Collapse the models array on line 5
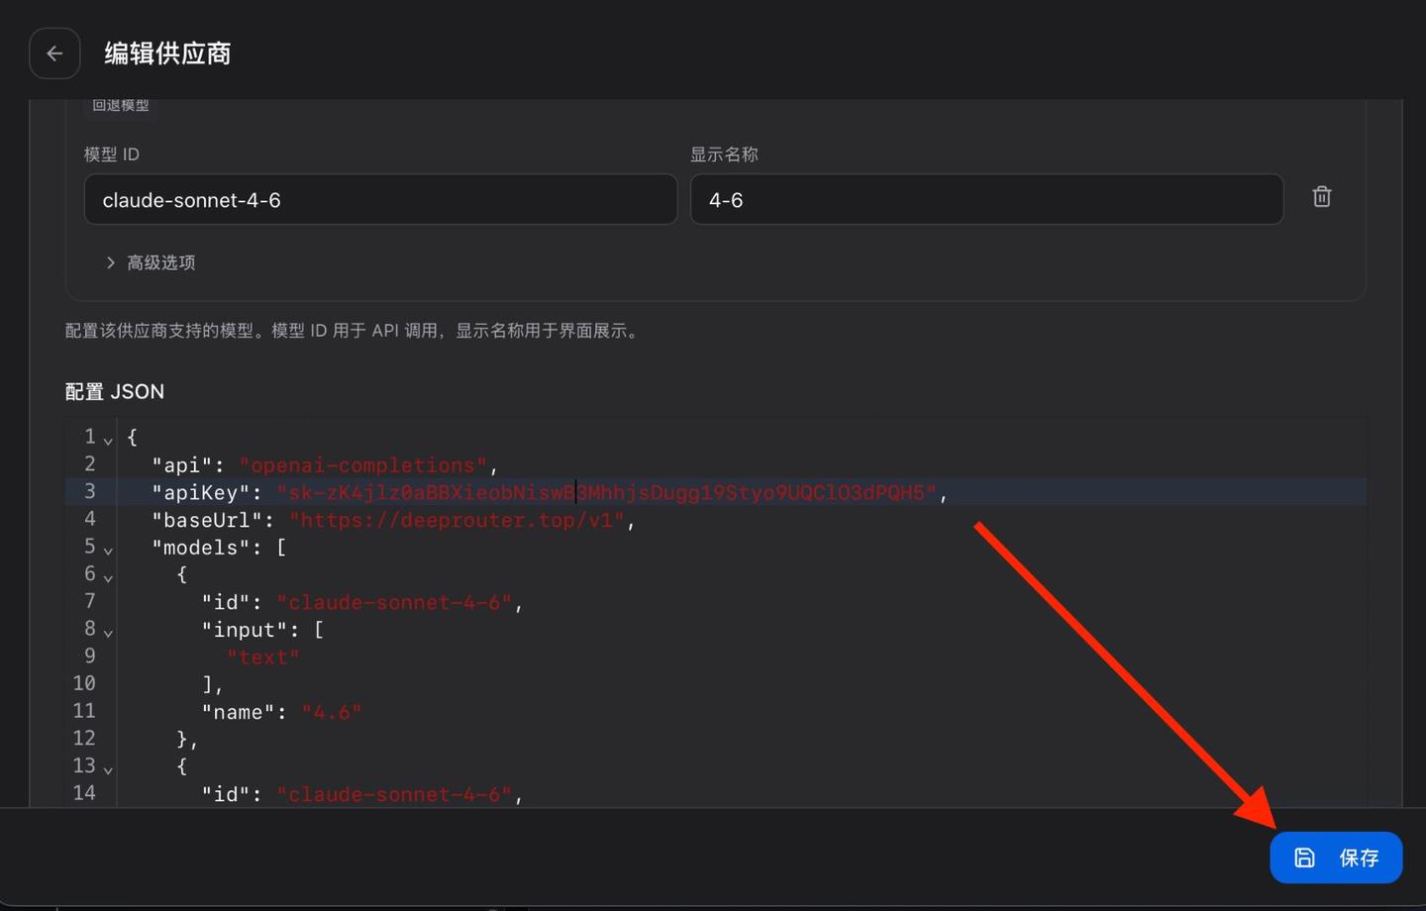This screenshot has width=1426, height=911. point(108,550)
